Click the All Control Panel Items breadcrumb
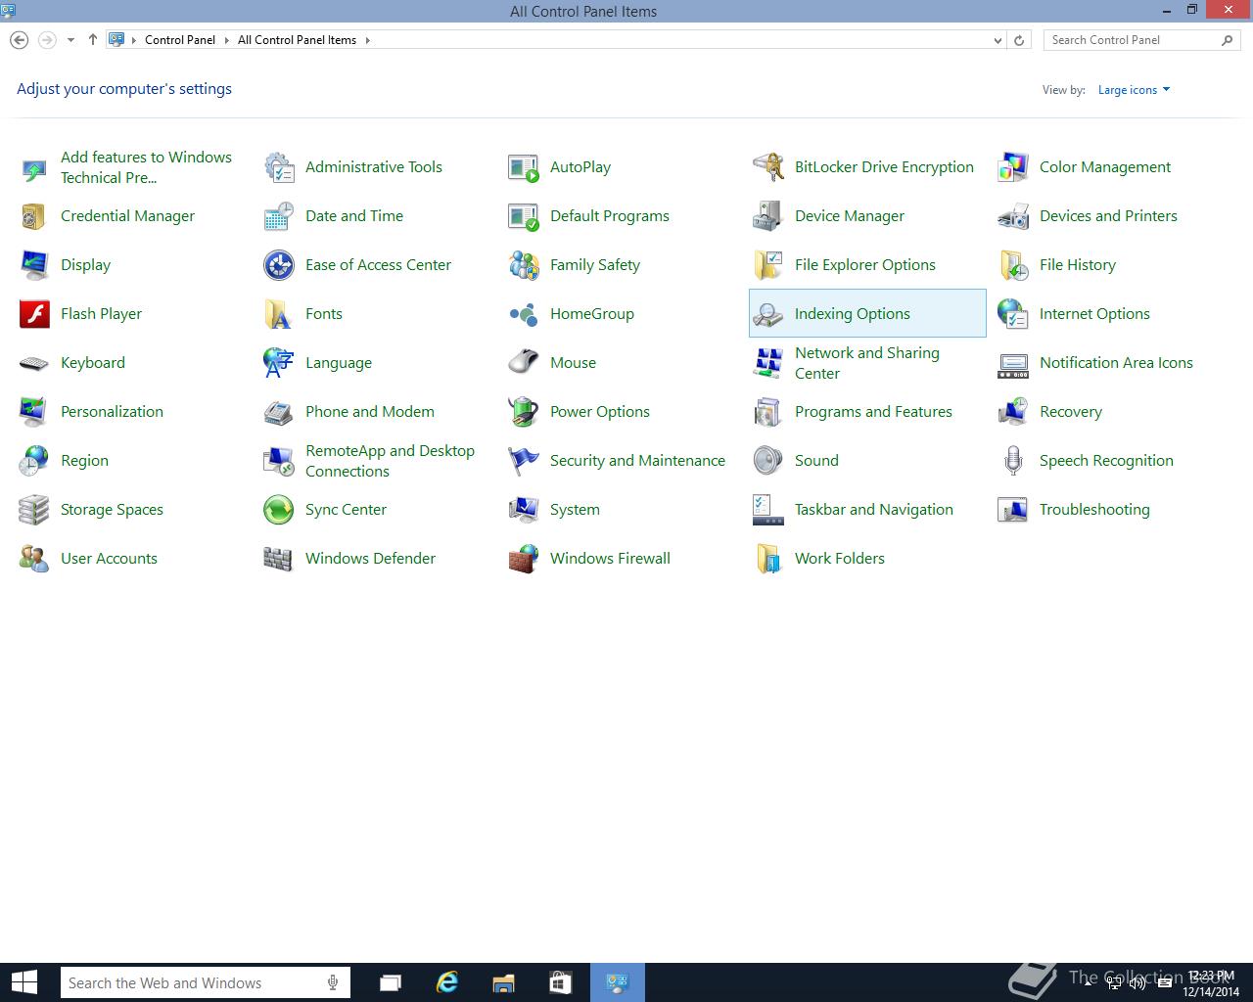This screenshot has width=1253, height=1002. click(297, 40)
